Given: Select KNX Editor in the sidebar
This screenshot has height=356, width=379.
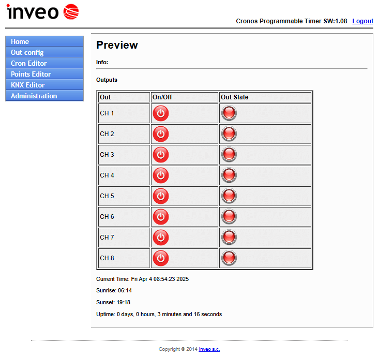Looking at the screenshot, I should (44, 85).
